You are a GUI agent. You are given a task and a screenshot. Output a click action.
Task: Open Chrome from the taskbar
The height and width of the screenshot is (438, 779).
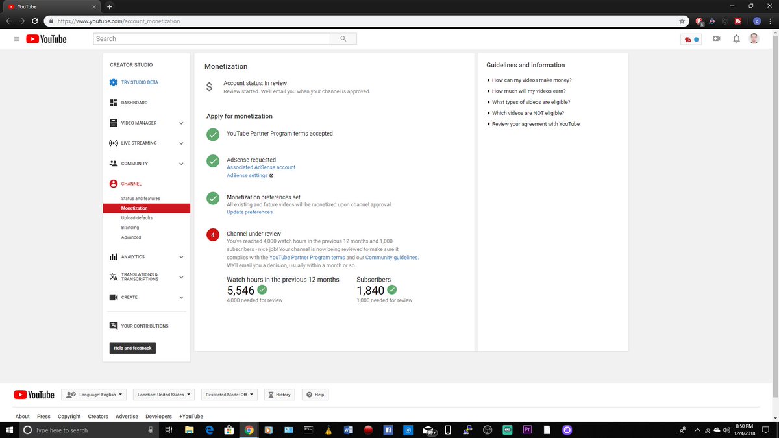[x=249, y=430]
